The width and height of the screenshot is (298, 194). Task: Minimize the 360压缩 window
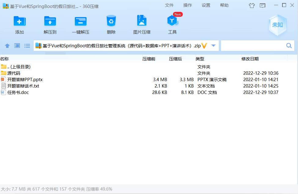tap(276, 5)
